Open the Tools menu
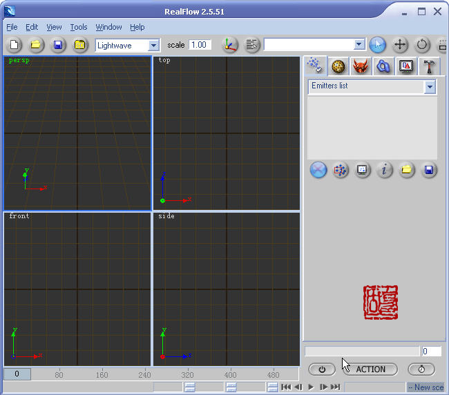 tap(79, 27)
